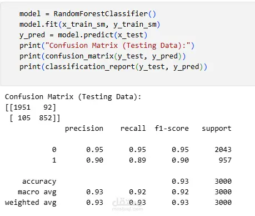Click the support value 957
255x216 pixels.
(x=225, y=160)
